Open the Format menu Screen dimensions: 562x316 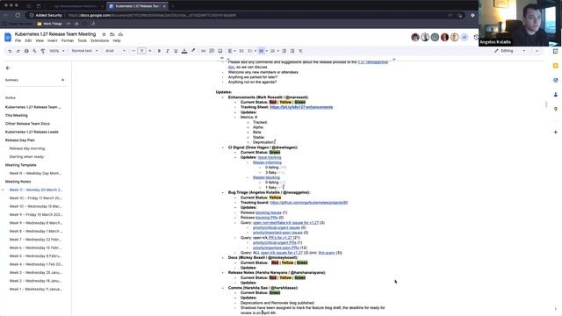(68, 41)
